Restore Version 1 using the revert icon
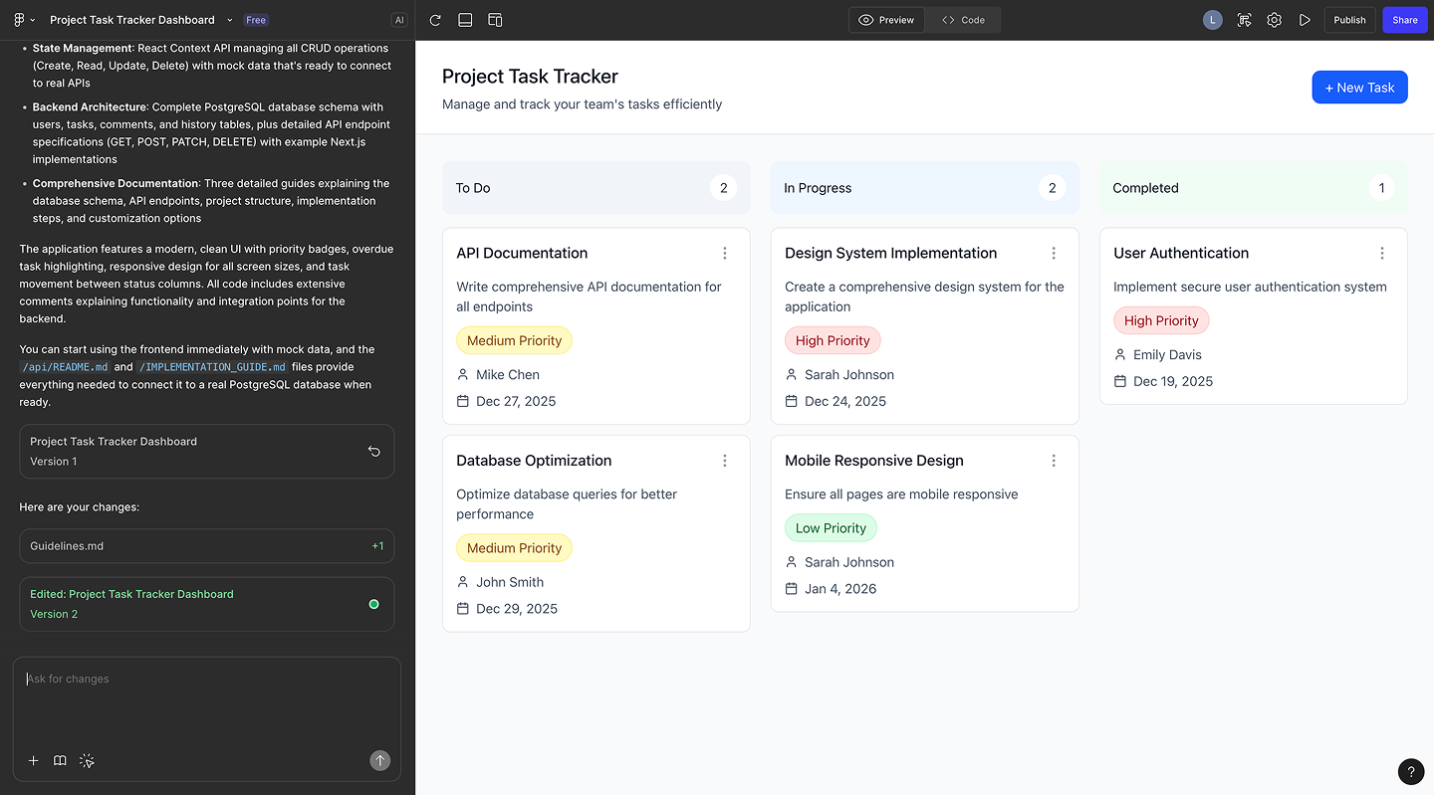 (373, 451)
